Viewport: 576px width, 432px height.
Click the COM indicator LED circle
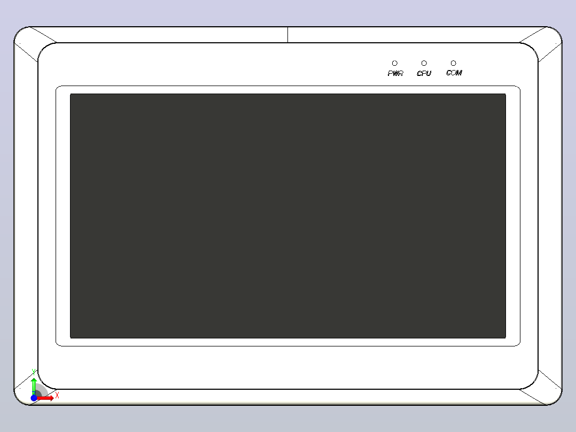pyautogui.click(x=453, y=63)
